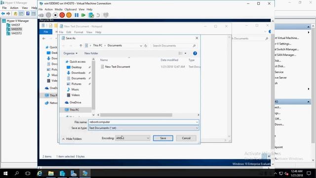Click the red Shut Down VM icon
The width and height of the screenshot is (316, 178).
62,15
